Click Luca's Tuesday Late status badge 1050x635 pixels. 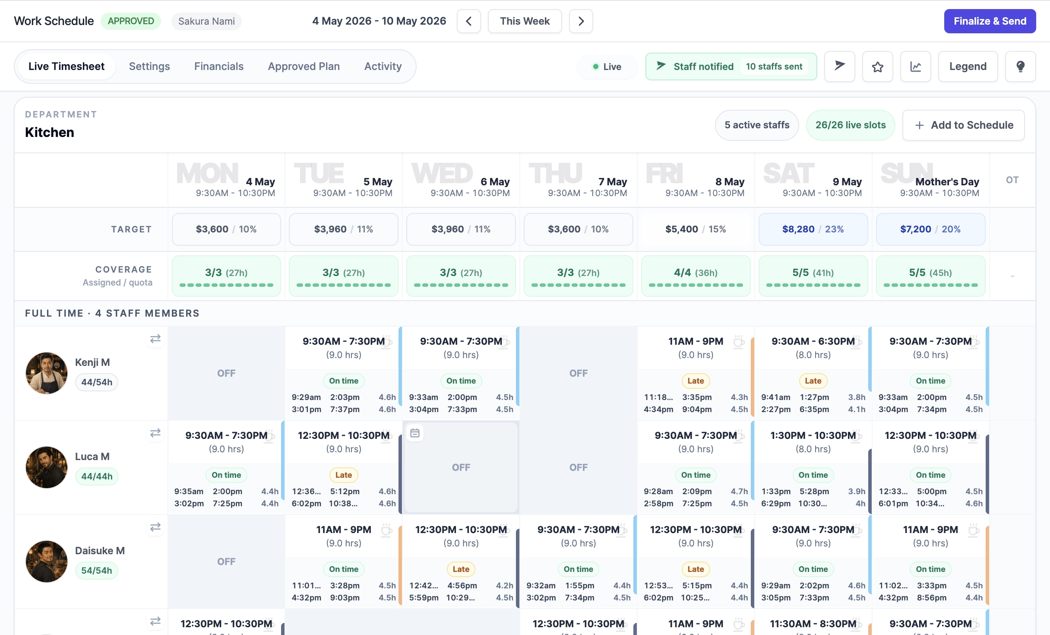pos(344,475)
